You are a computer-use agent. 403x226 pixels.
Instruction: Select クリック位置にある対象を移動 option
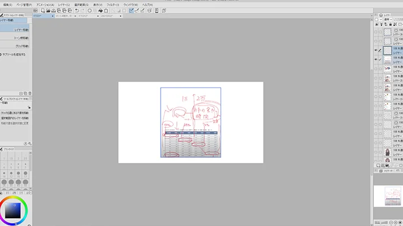15,113
